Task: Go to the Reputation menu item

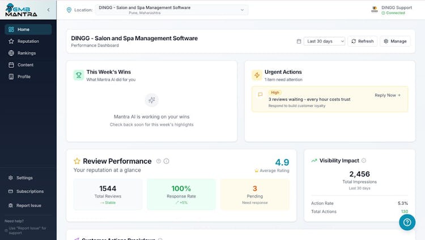Action: 28,41
